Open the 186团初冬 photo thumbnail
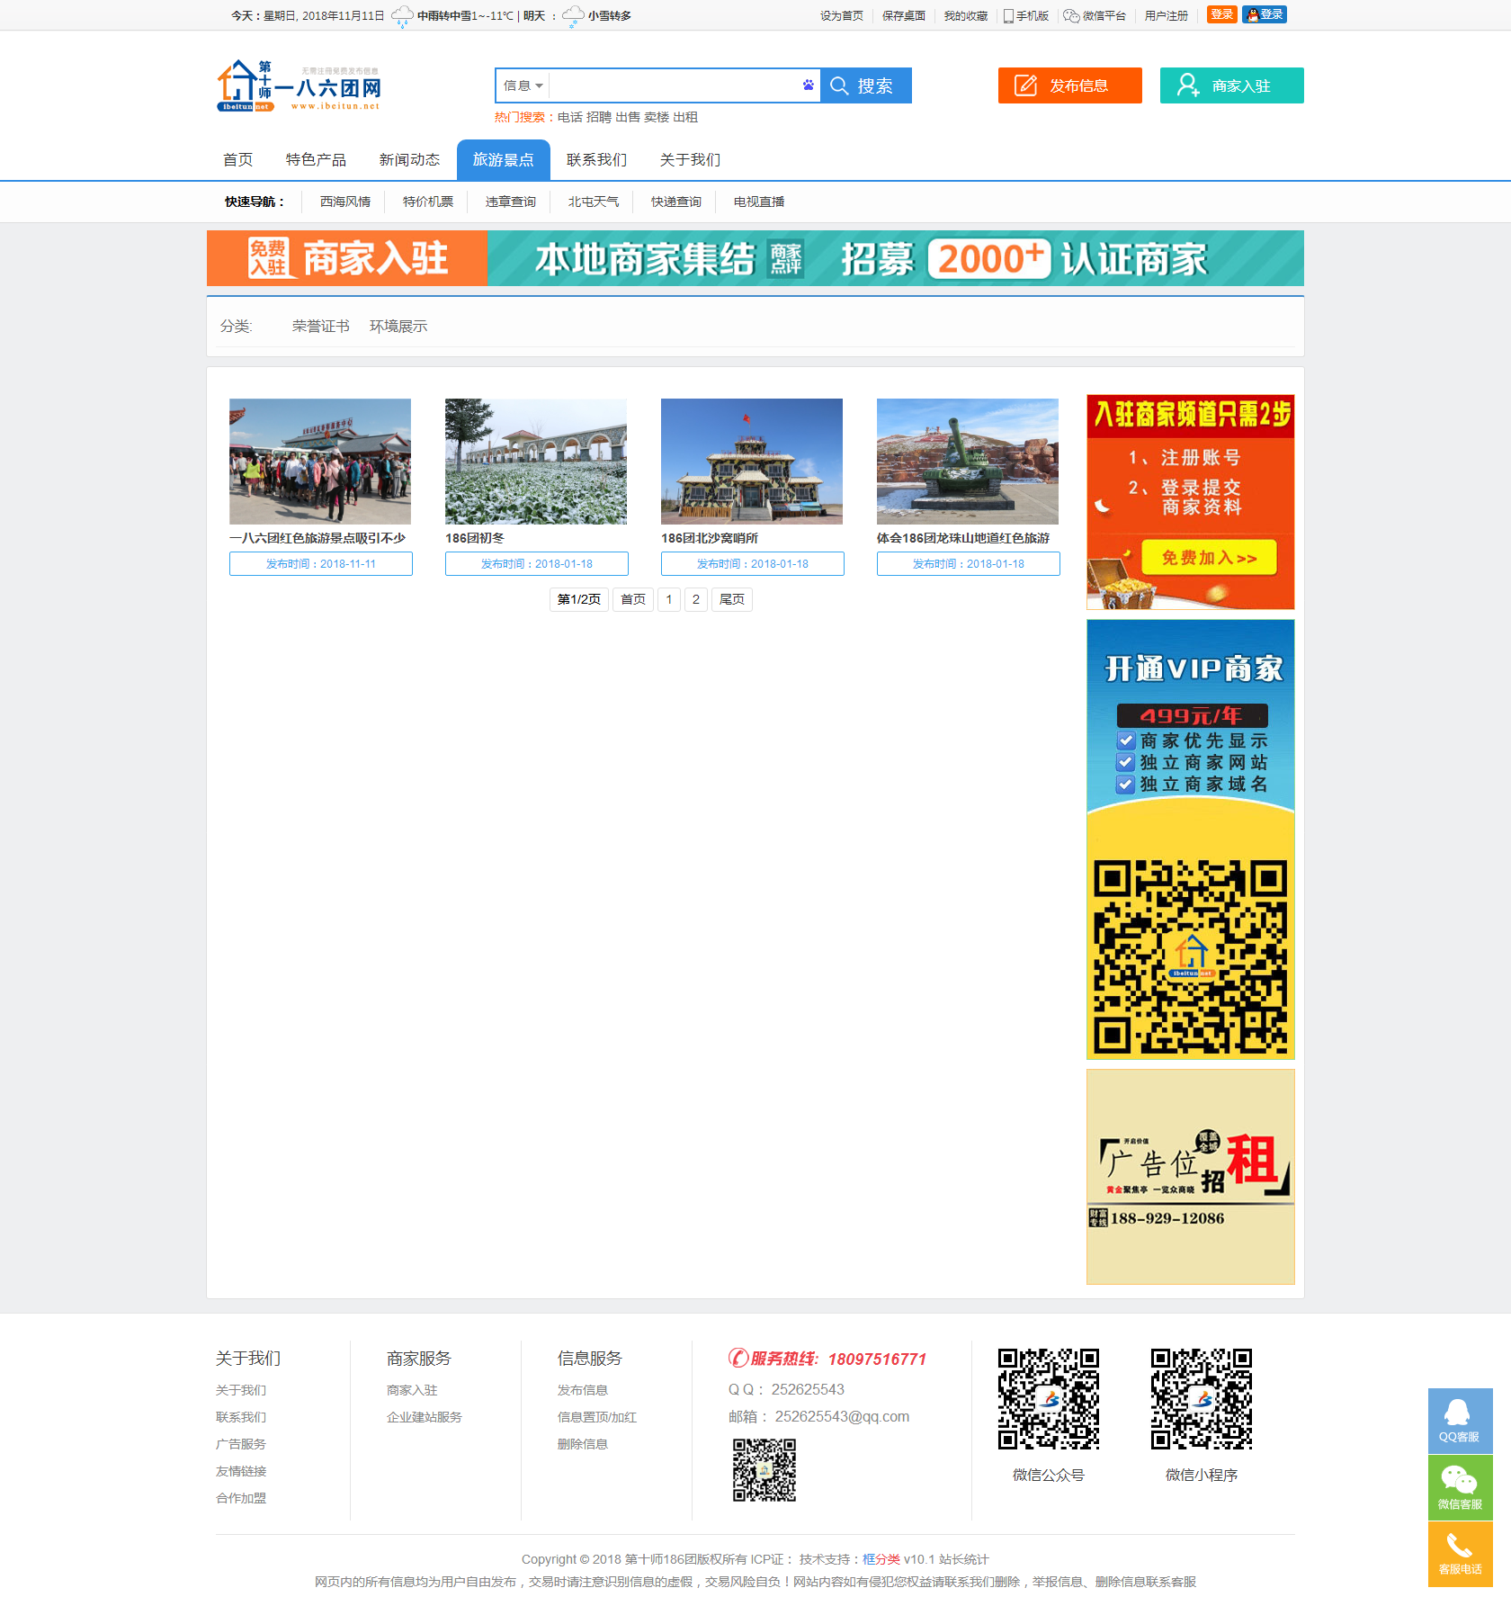This screenshot has width=1511, height=1624. click(x=536, y=462)
